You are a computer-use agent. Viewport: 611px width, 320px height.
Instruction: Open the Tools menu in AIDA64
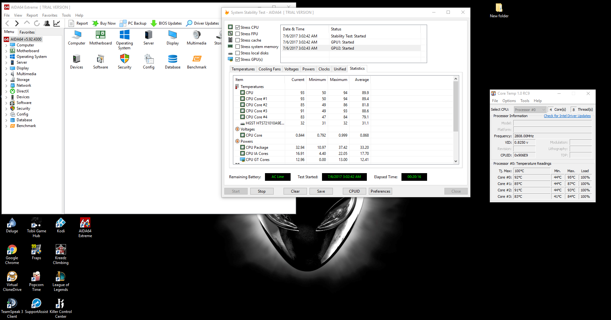click(66, 15)
